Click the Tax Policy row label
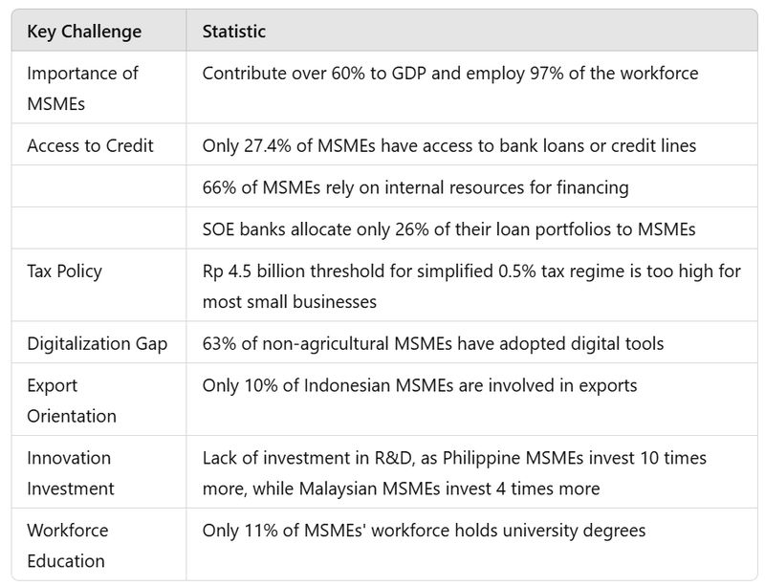This screenshot has height=586, width=765. point(64,271)
